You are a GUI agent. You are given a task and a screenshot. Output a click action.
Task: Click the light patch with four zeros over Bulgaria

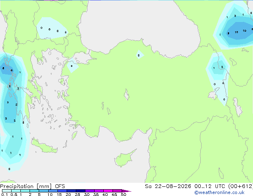(52, 29)
